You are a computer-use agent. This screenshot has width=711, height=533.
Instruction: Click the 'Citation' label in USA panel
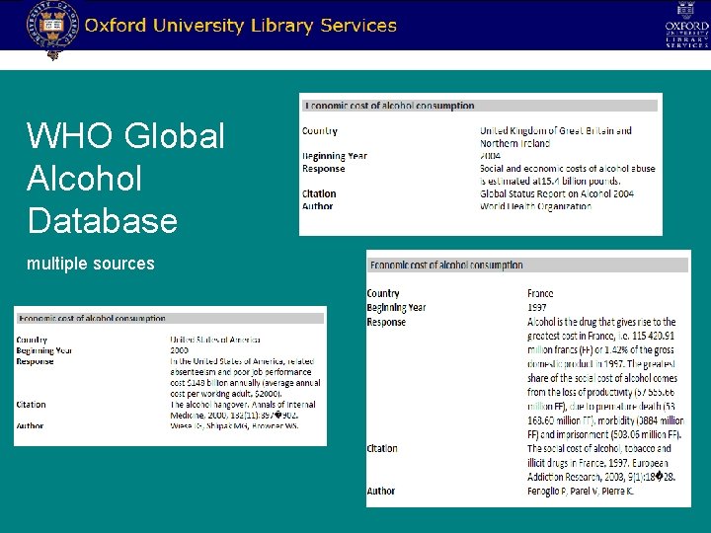tap(31, 405)
